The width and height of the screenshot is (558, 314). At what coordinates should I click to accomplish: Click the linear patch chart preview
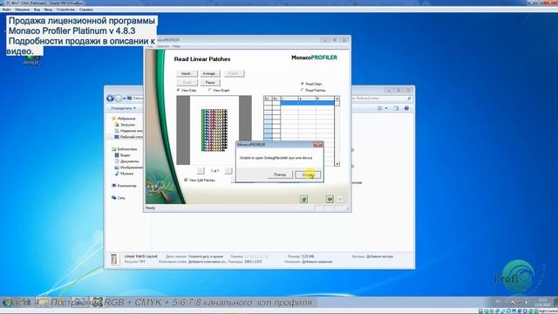[x=214, y=130]
